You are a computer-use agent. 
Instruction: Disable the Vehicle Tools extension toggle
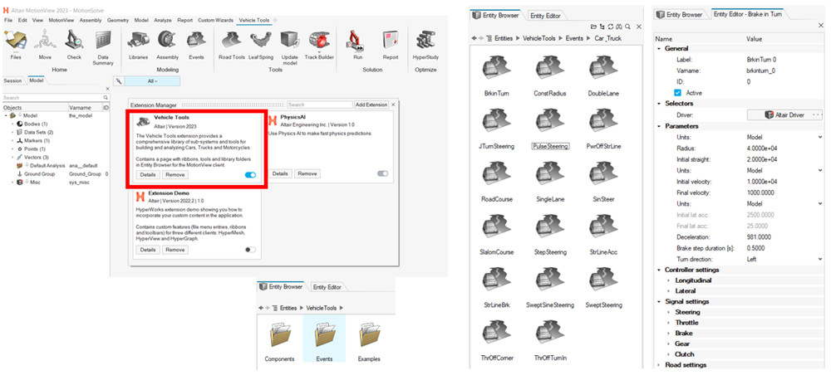pos(250,175)
